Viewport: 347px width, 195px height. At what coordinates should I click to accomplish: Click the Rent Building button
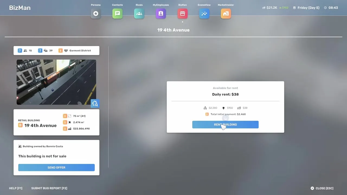tap(225, 125)
